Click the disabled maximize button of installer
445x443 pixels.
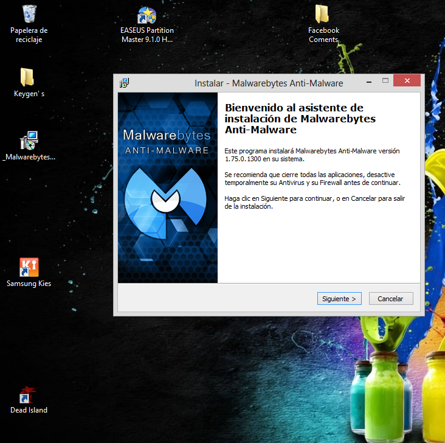click(385, 81)
